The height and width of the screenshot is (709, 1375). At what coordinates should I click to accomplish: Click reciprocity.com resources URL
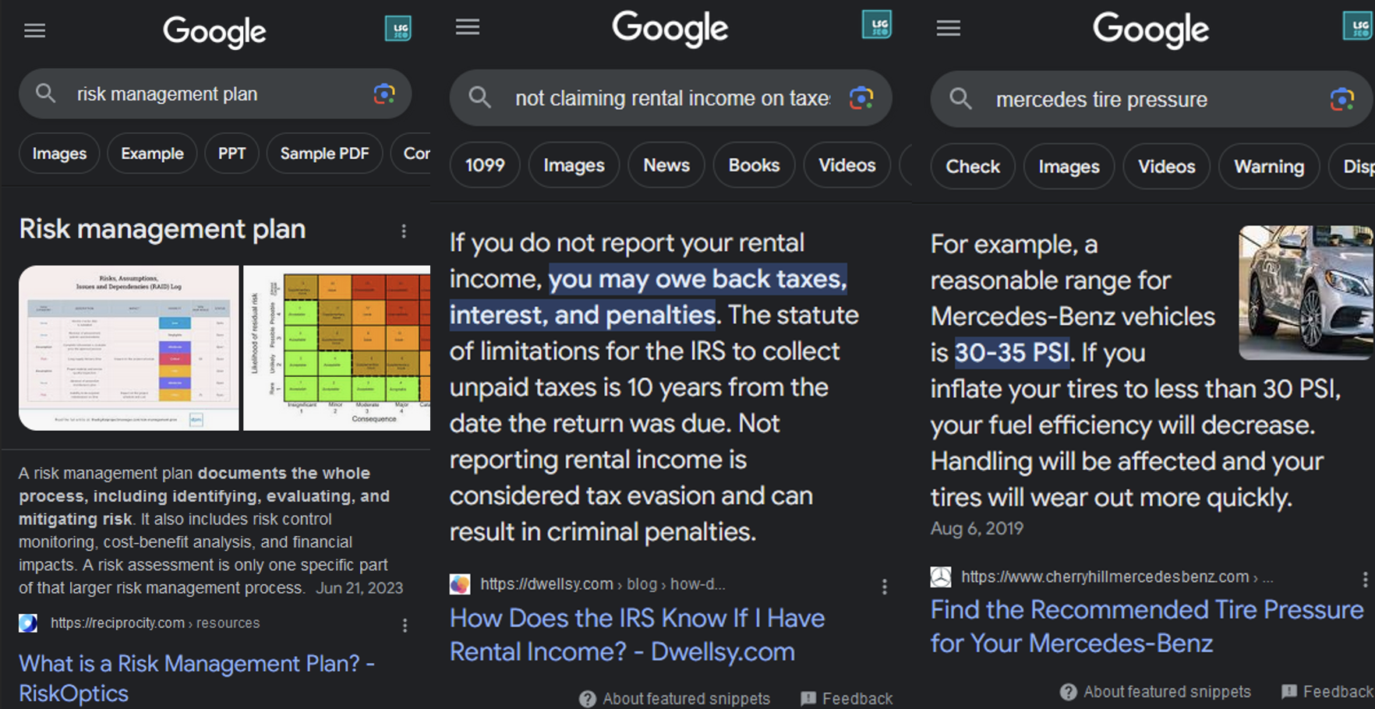155,623
